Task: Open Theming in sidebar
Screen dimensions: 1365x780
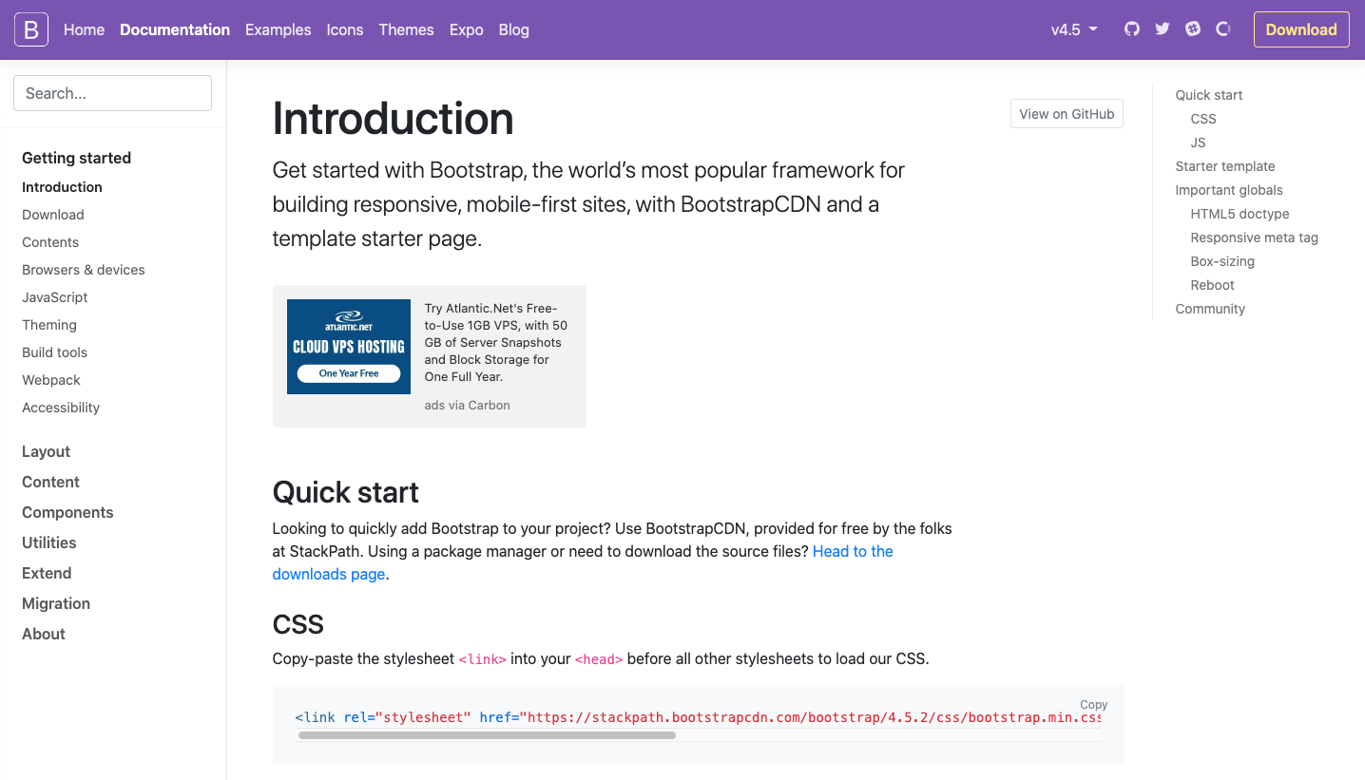Action: [x=49, y=325]
